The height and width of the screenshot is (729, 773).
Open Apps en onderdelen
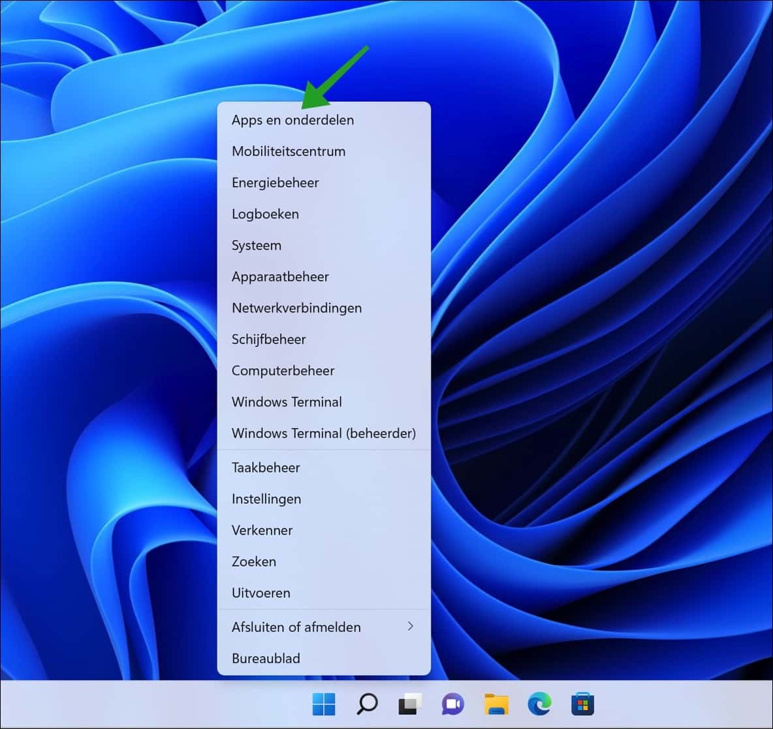292,119
